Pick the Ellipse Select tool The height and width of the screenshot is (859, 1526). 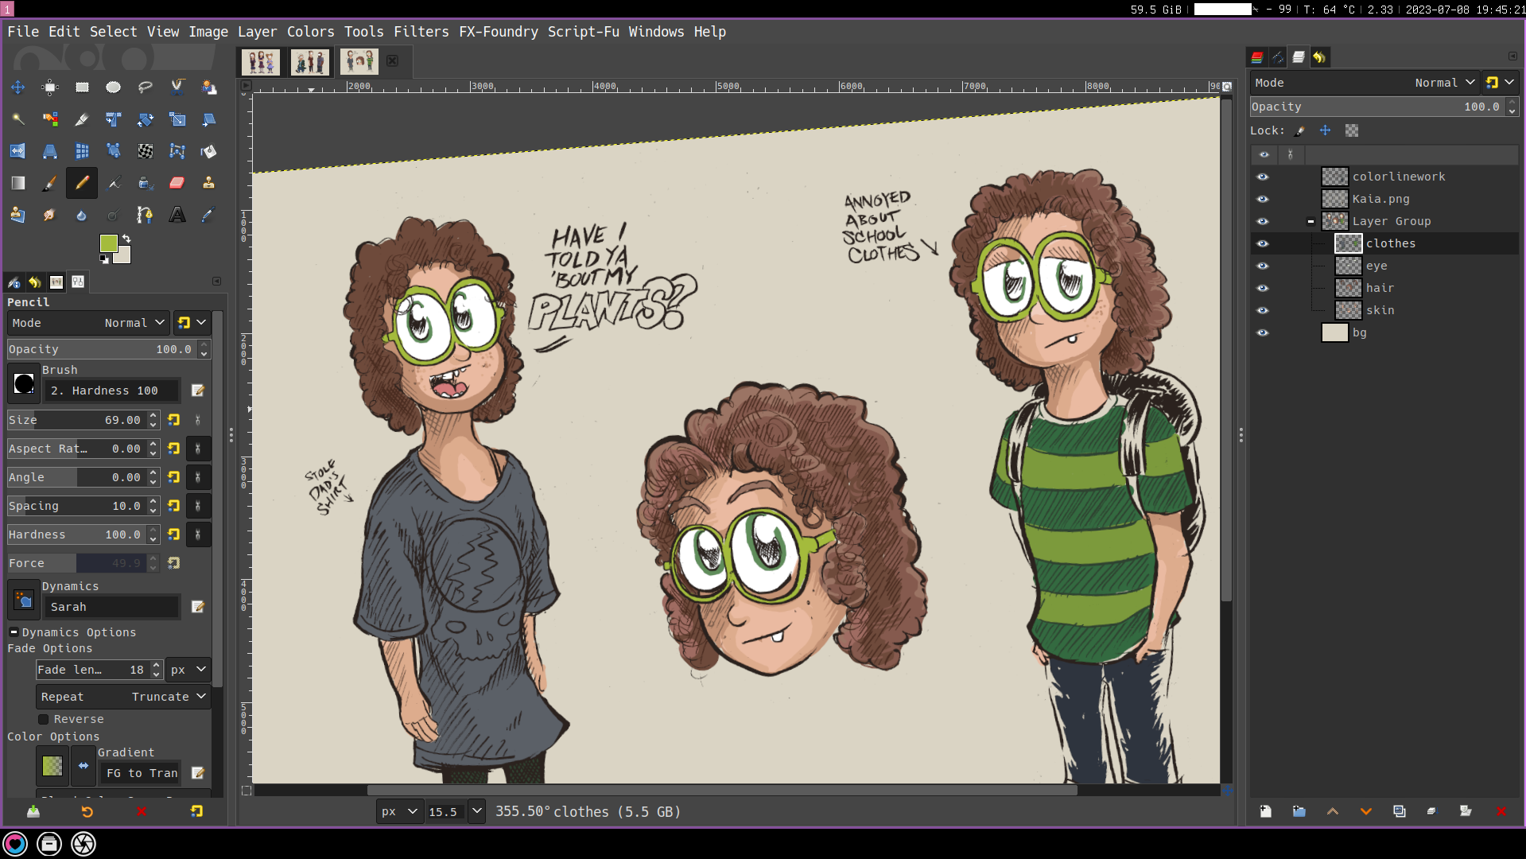click(x=113, y=87)
